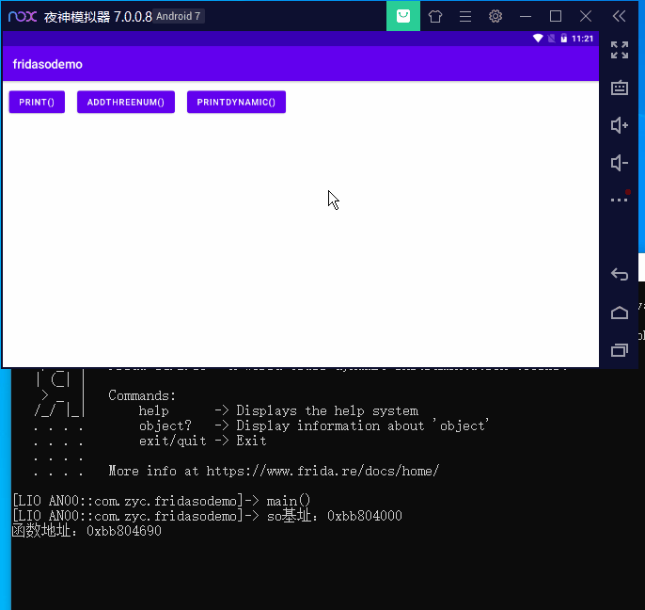Click the frida docs URL in terminal

point(322,471)
